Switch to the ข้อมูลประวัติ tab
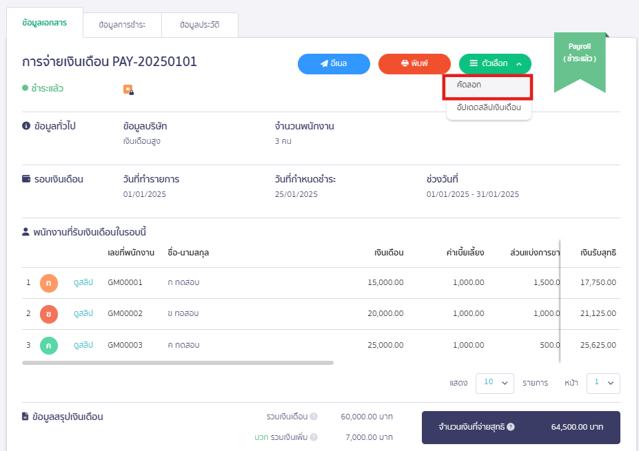 (199, 25)
